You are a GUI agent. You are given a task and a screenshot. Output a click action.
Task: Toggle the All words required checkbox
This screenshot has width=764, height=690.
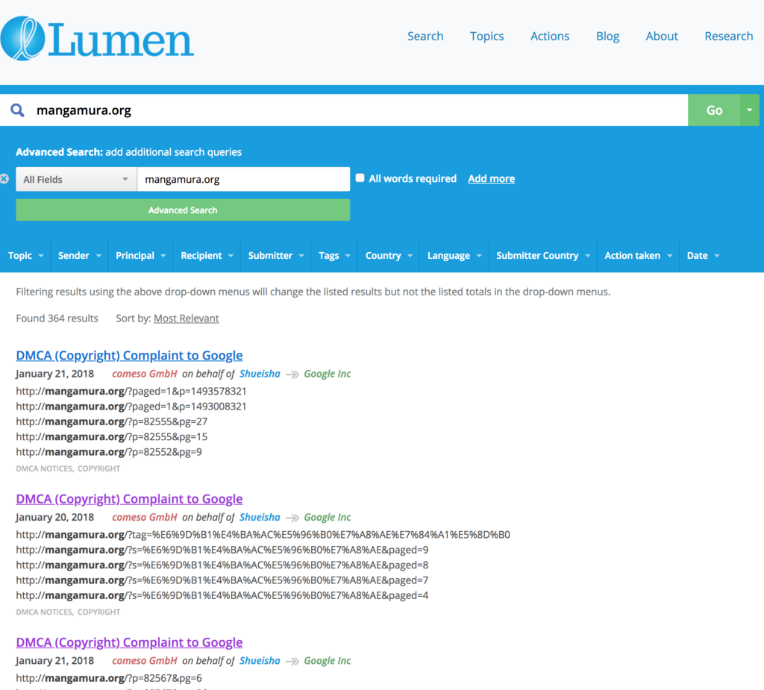click(360, 178)
